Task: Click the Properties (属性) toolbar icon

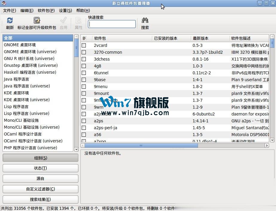Action: pos(79,21)
